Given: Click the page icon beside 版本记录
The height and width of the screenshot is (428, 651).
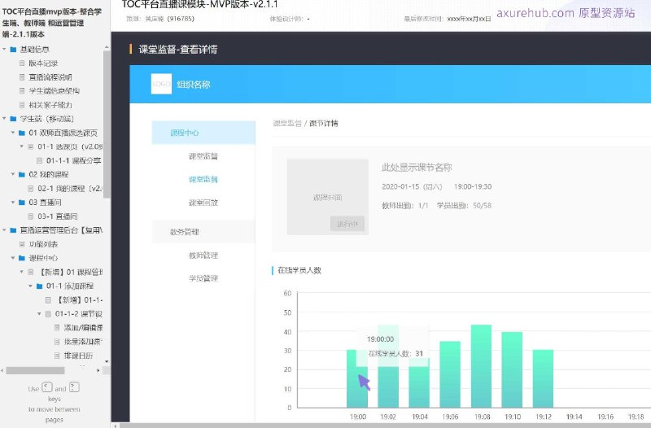Looking at the screenshot, I should (x=22, y=63).
